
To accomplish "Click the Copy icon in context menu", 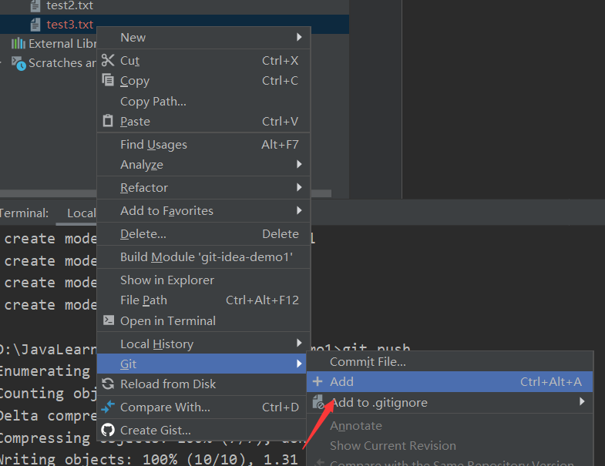I will click(x=108, y=80).
